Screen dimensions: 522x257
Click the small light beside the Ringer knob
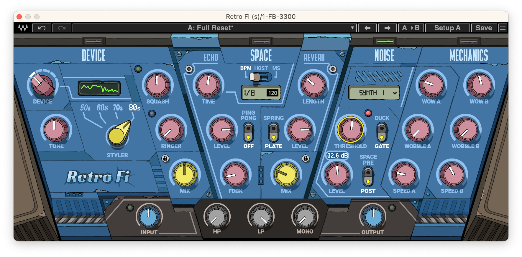[152, 114]
